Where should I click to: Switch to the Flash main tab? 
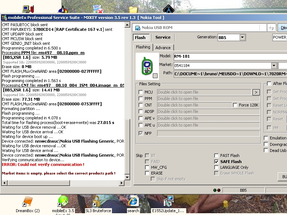tap(141, 38)
